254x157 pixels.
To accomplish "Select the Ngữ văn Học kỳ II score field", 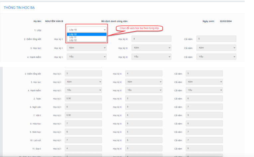I will tap(144, 107).
